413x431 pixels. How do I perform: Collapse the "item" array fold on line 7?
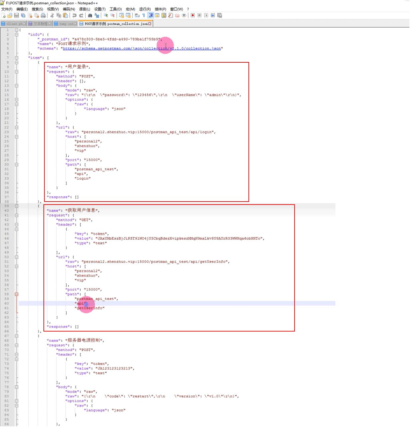tap(17, 58)
